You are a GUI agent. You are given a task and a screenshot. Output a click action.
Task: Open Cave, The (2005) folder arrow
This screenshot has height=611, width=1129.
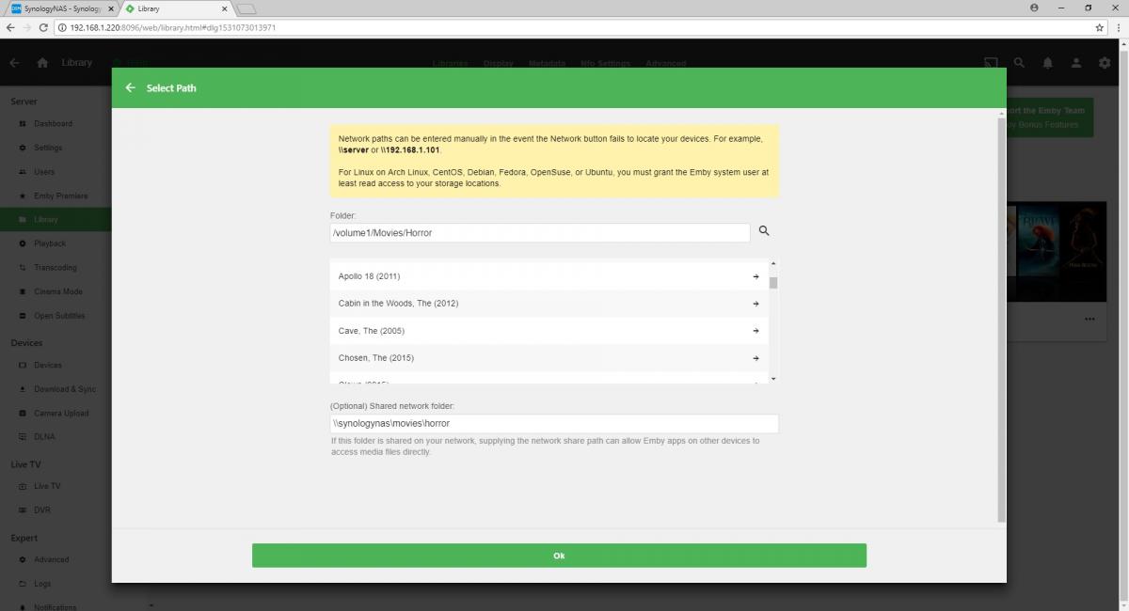pos(756,331)
